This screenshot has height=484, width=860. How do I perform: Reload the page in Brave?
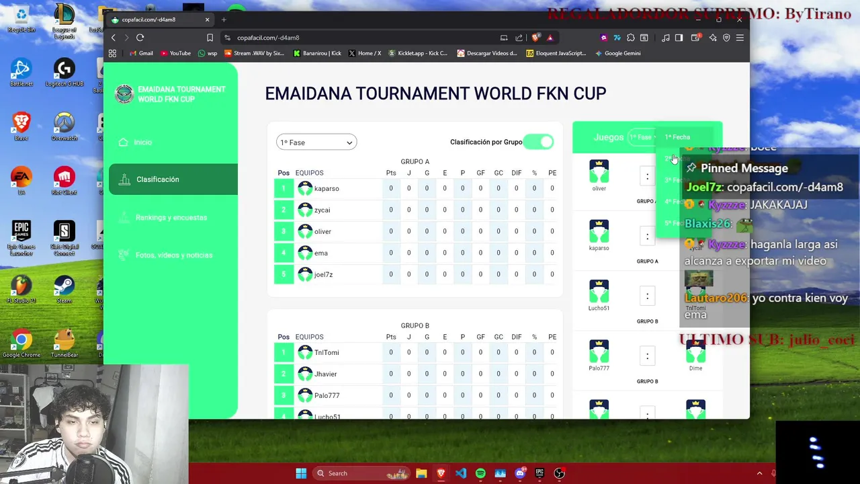[140, 38]
